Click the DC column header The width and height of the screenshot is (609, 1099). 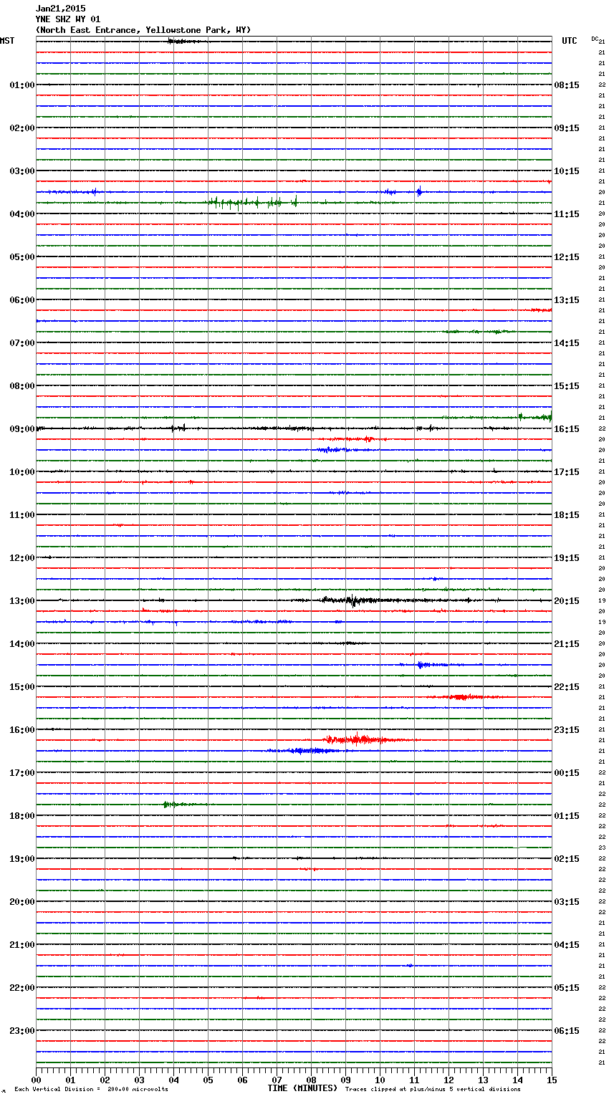[x=595, y=39]
